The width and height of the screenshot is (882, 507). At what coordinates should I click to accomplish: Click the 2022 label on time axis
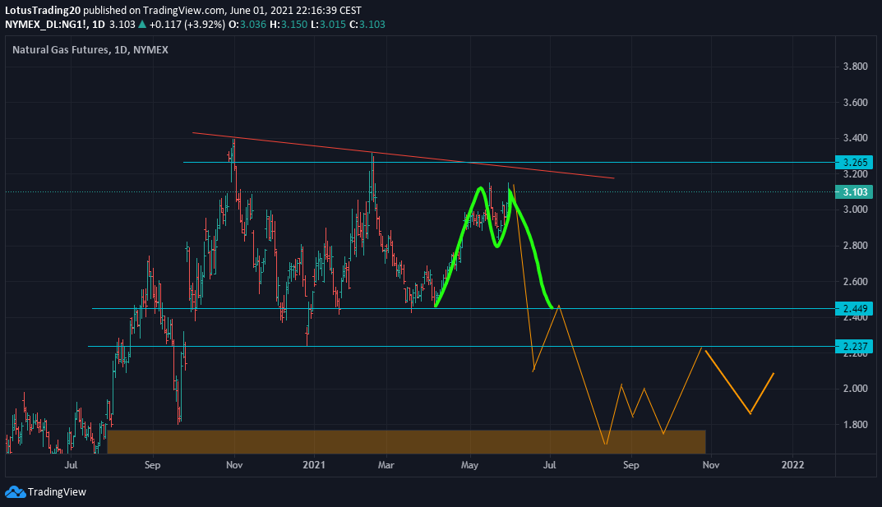pyautogui.click(x=792, y=465)
